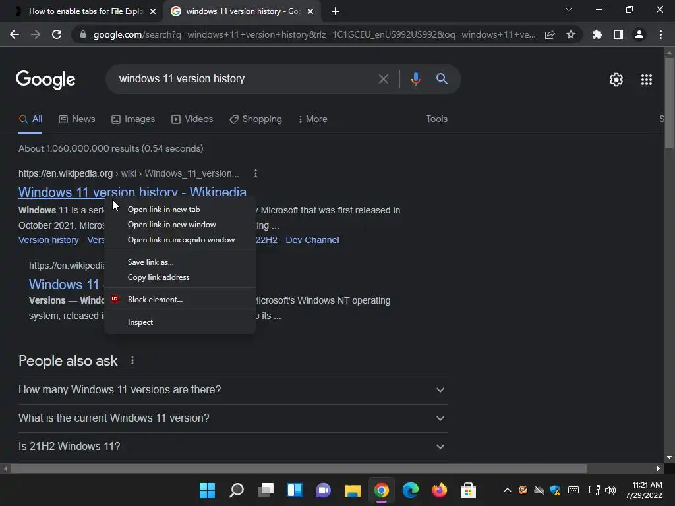Switch to the Shopping results tab
This screenshot has width=675, height=506.
[256, 119]
